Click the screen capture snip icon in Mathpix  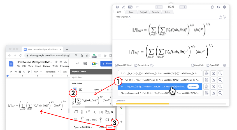tap(117, 7)
